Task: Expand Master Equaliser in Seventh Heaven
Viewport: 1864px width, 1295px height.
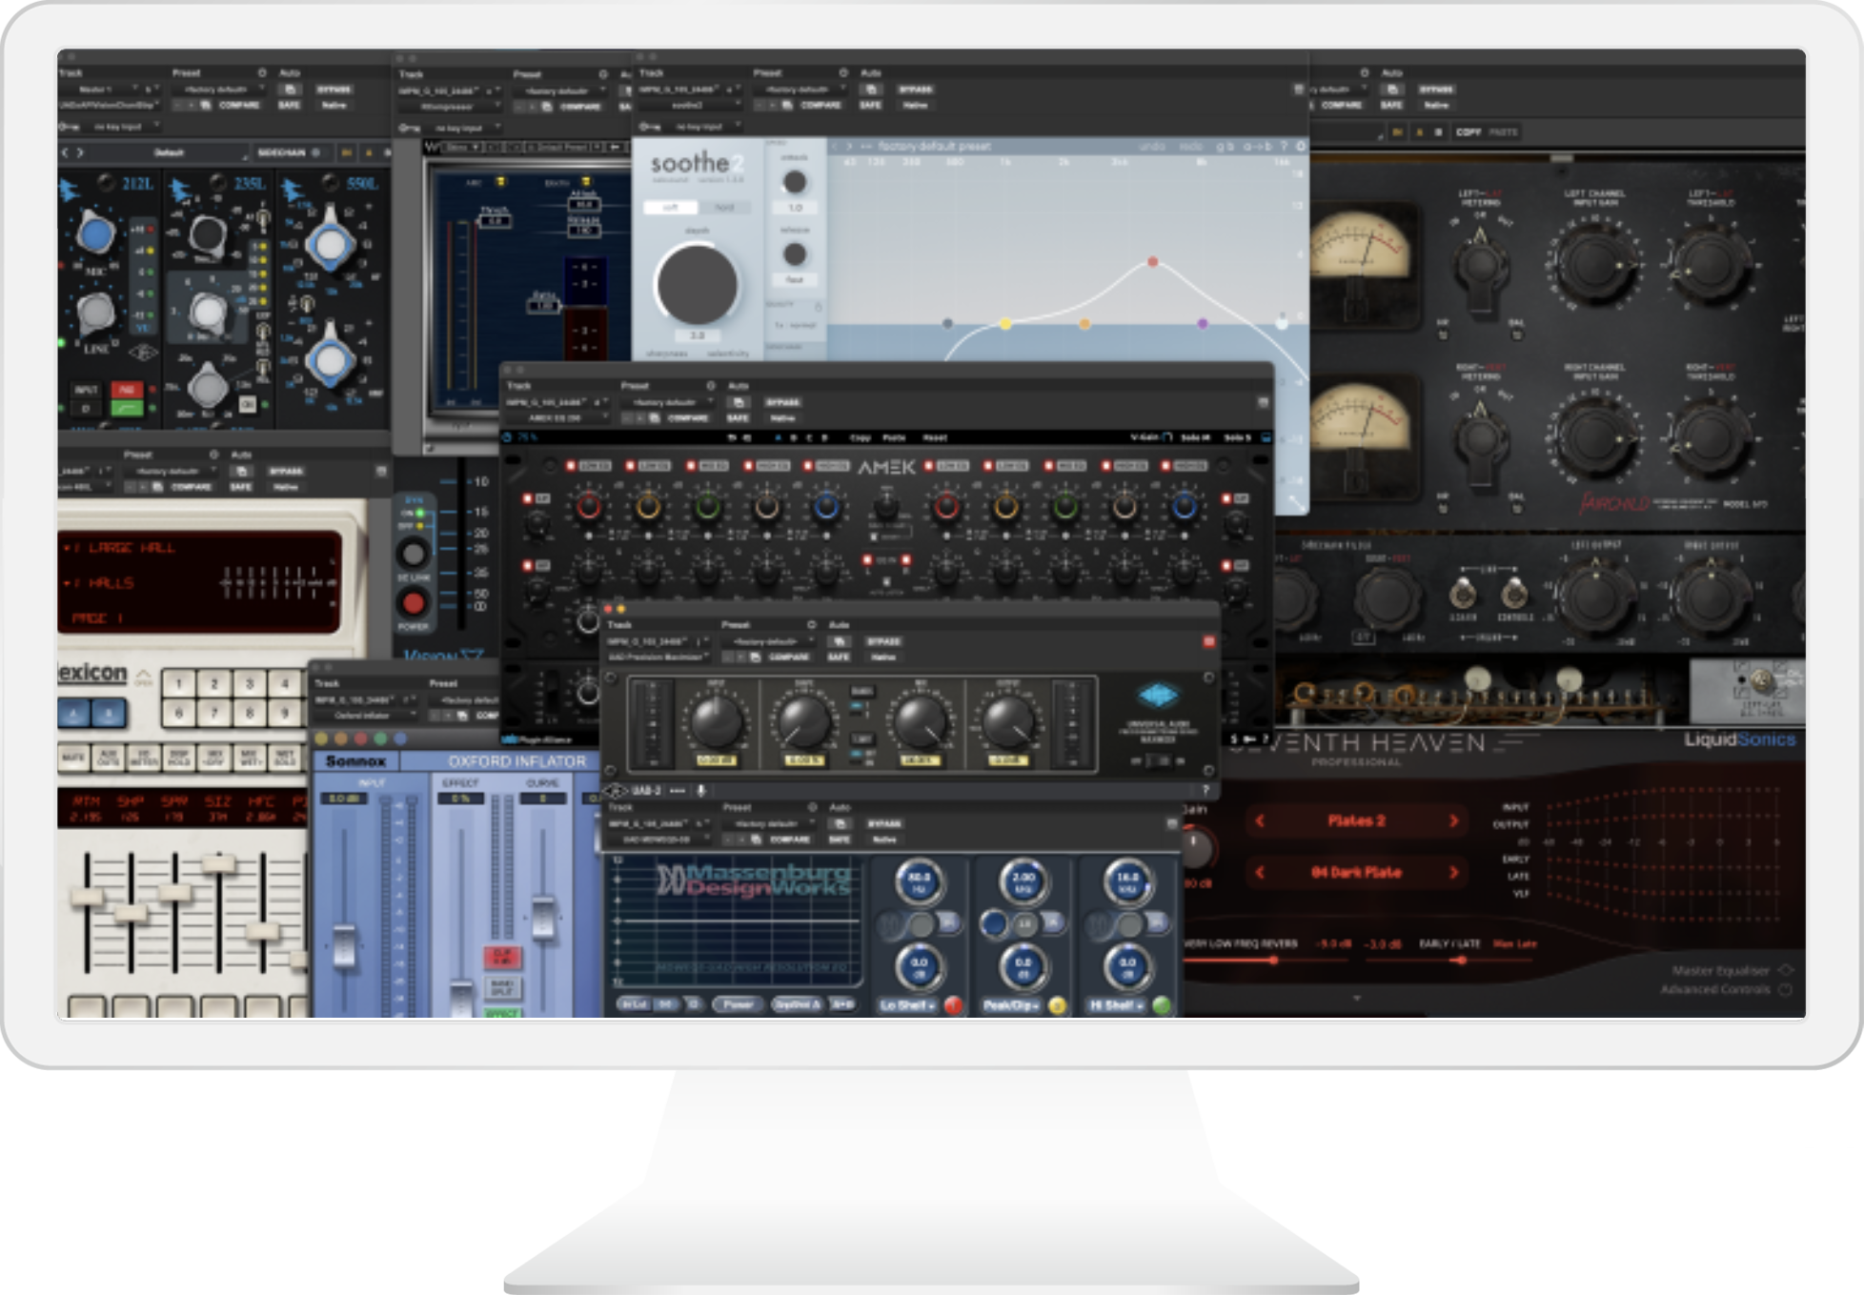Action: (x=1731, y=970)
